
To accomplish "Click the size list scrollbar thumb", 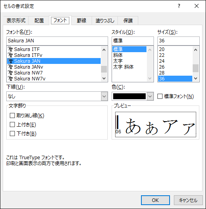I will pos(195,68).
